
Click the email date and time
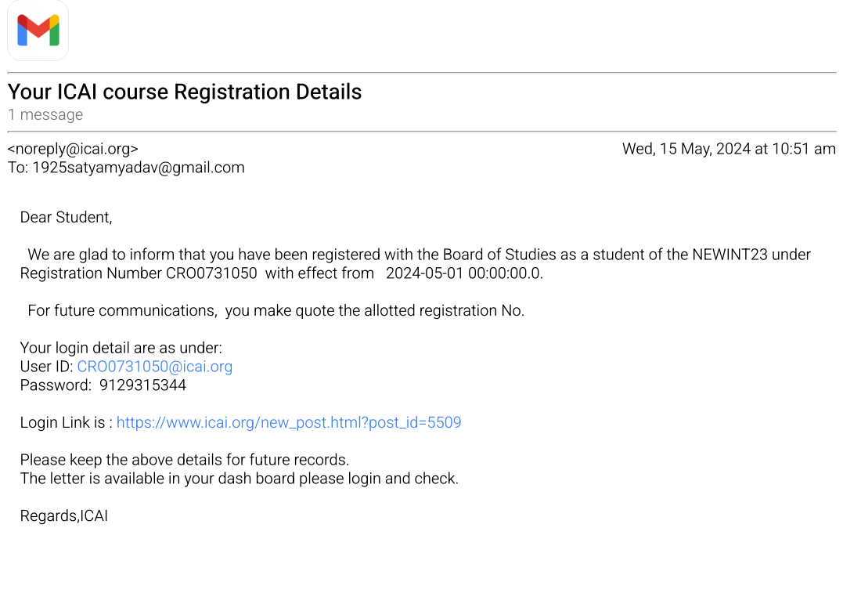tap(728, 149)
